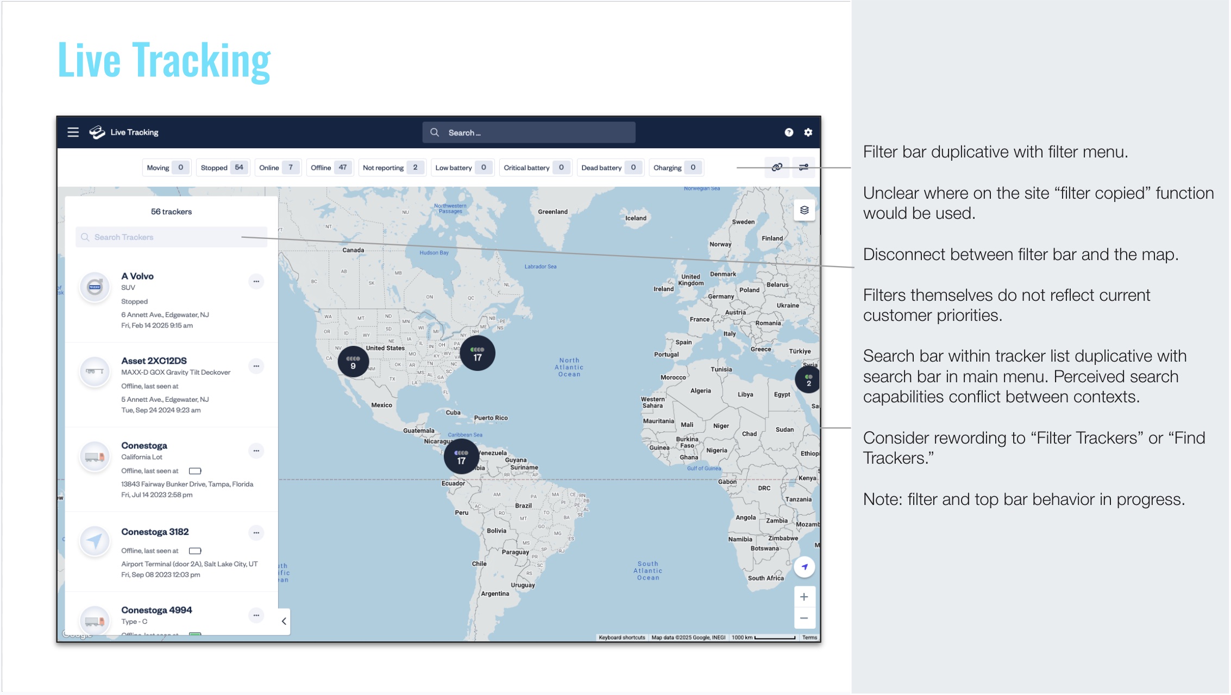Screen dimensions: 1231x695
Task: Click the 6 Annett Ave., Edgewater address
Action: pos(165,314)
